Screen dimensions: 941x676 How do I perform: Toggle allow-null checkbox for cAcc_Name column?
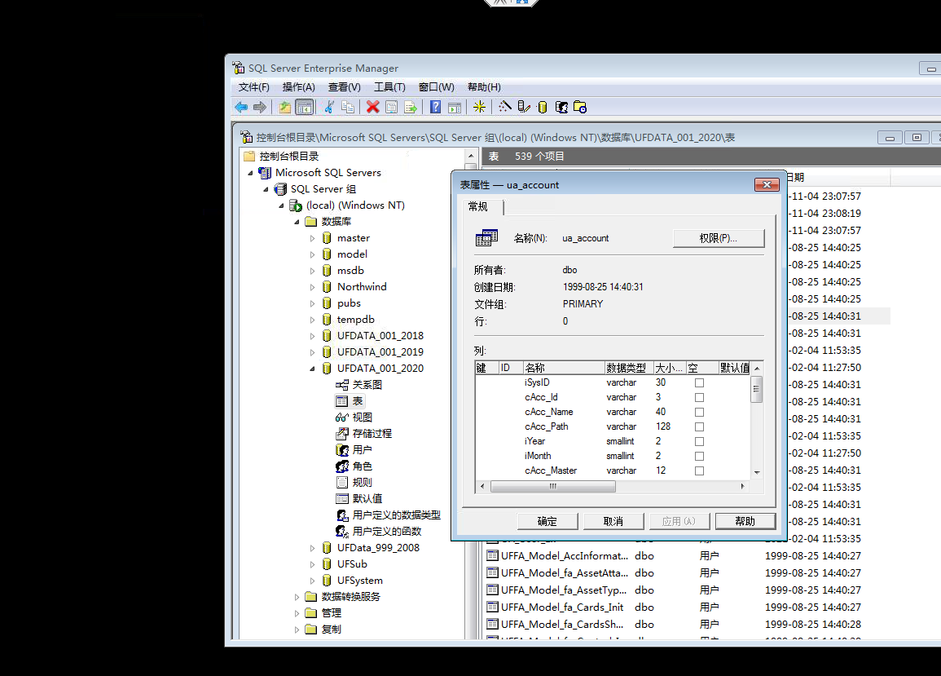(699, 413)
